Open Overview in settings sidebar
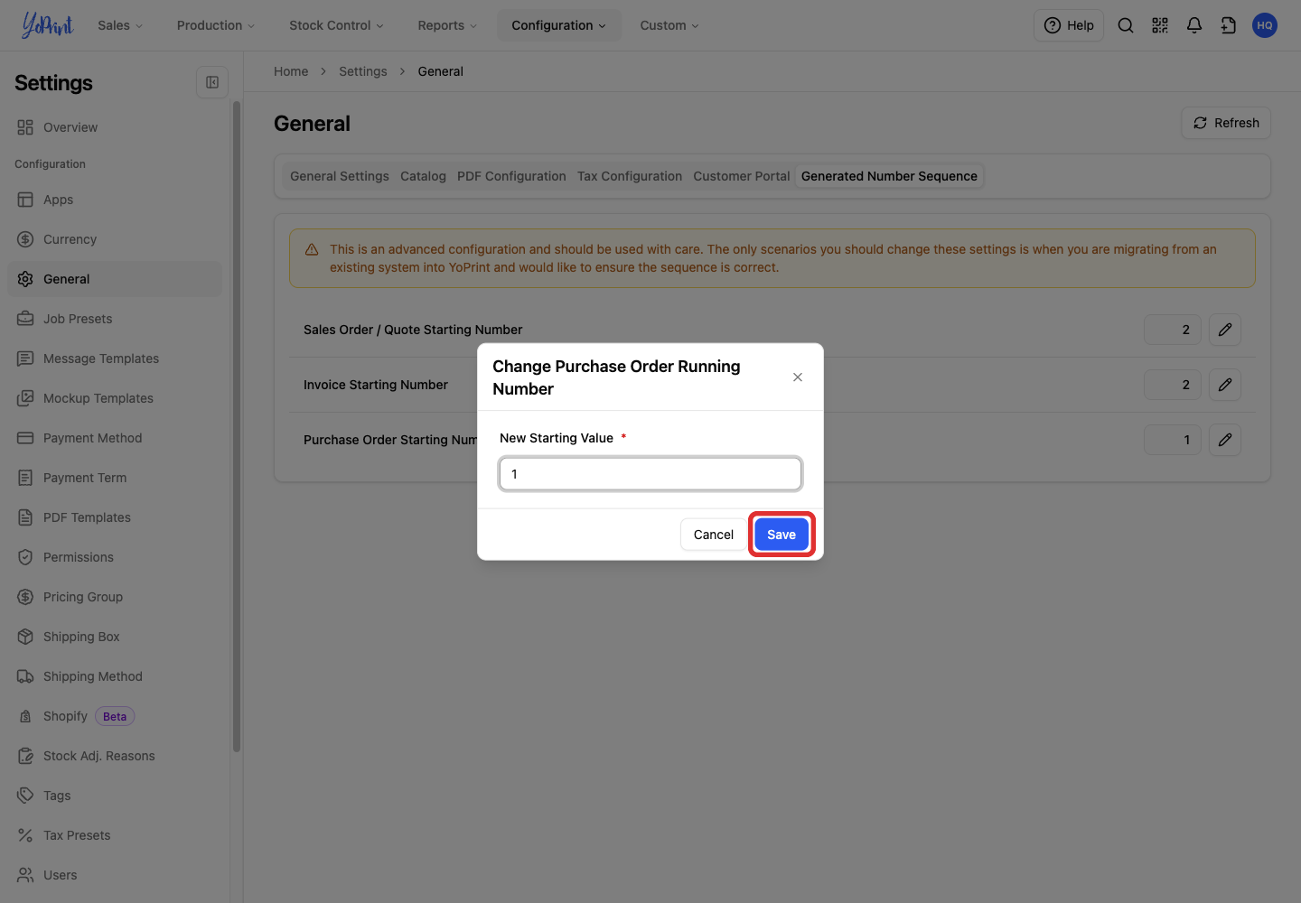The height and width of the screenshot is (903, 1301). [115, 127]
